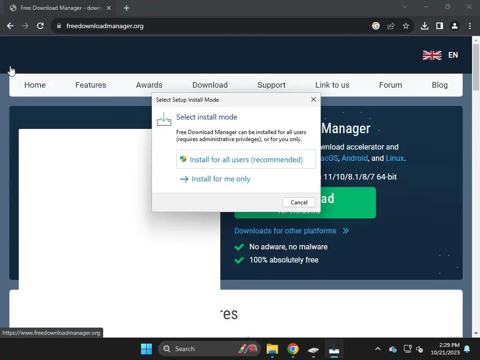Open the Download menu item
Viewport: 480px width, 360px height.
pyautogui.click(x=210, y=85)
